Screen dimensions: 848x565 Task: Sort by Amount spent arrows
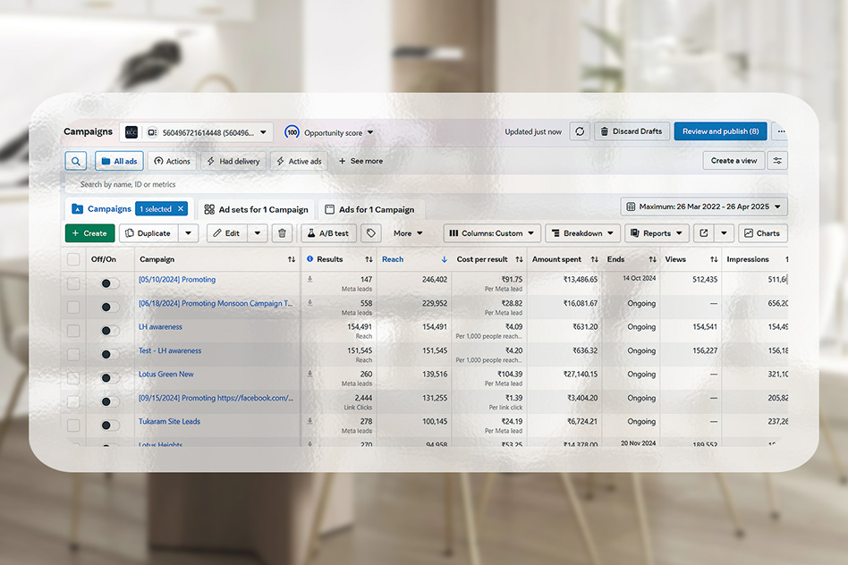pos(594,259)
